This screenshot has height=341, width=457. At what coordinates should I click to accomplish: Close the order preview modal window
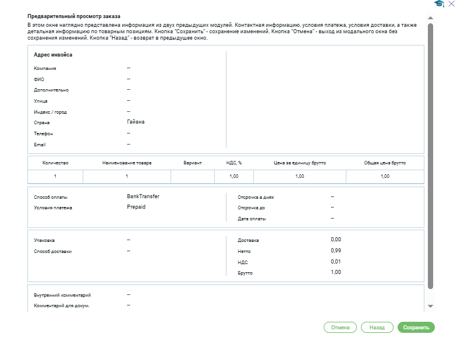(x=451, y=4)
